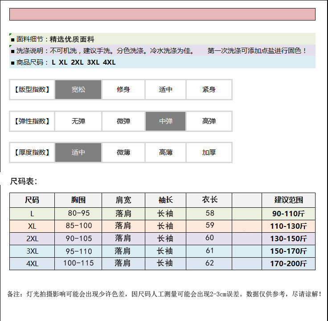The image size is (328, 321).
Task: Click 长袖 in the 4XL row
Action: (165, 263)
